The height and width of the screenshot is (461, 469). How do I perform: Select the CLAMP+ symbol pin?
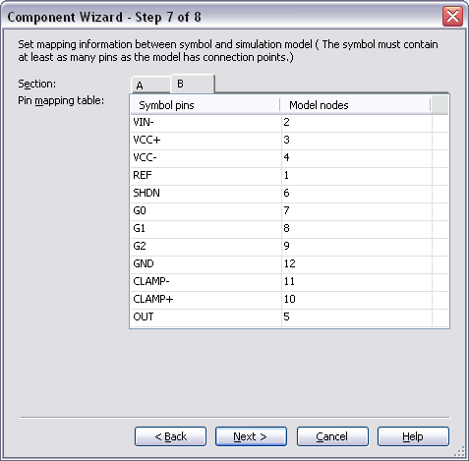[206, 299]
